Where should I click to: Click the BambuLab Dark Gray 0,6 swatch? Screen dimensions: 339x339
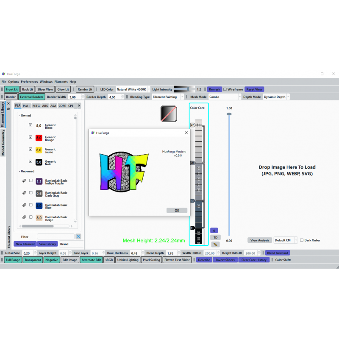39,194
